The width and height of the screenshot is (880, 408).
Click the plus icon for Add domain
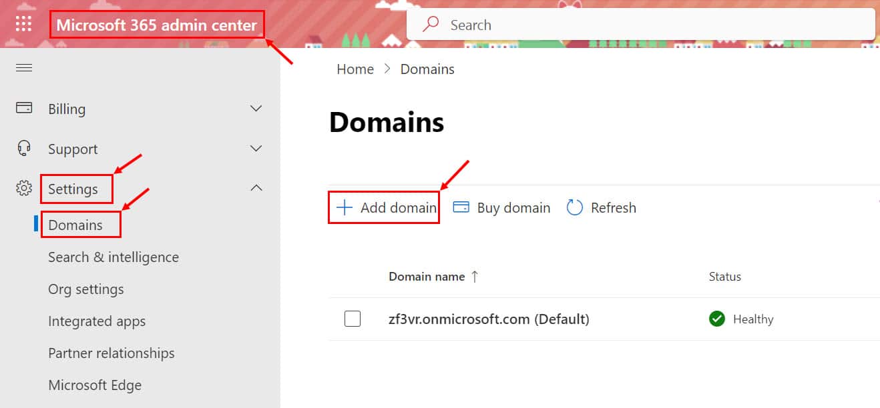click(x=344, y=207)
